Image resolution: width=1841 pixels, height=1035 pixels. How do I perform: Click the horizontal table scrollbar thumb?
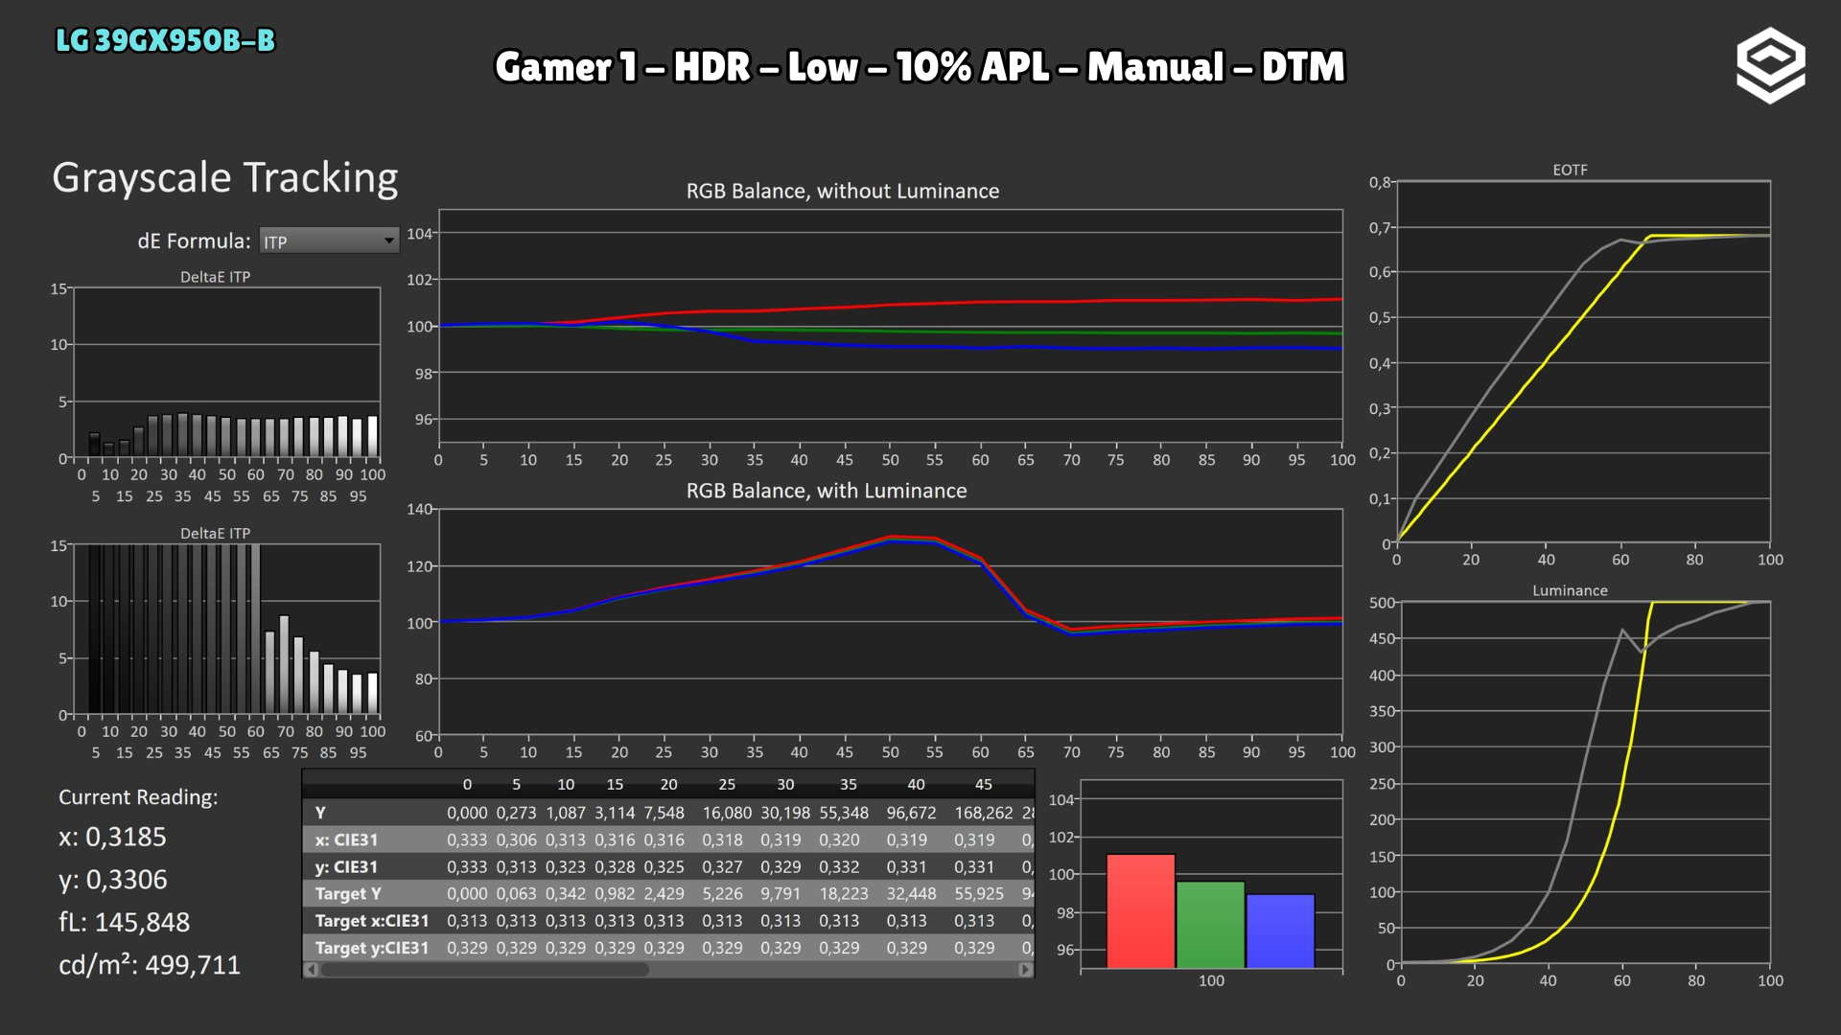[485, 970]
